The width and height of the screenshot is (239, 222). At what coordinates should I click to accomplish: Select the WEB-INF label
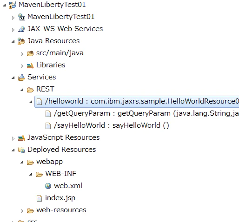(60, 174)
